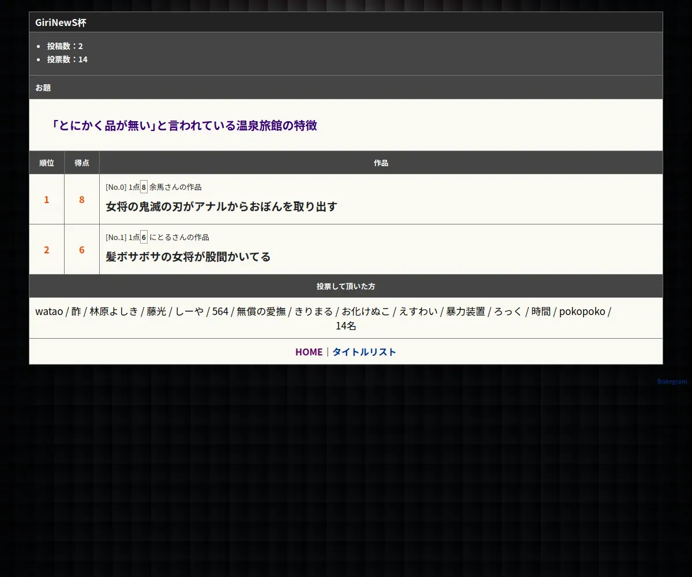Click voter name pokopoko
The image size is (692, 577).
582,312
